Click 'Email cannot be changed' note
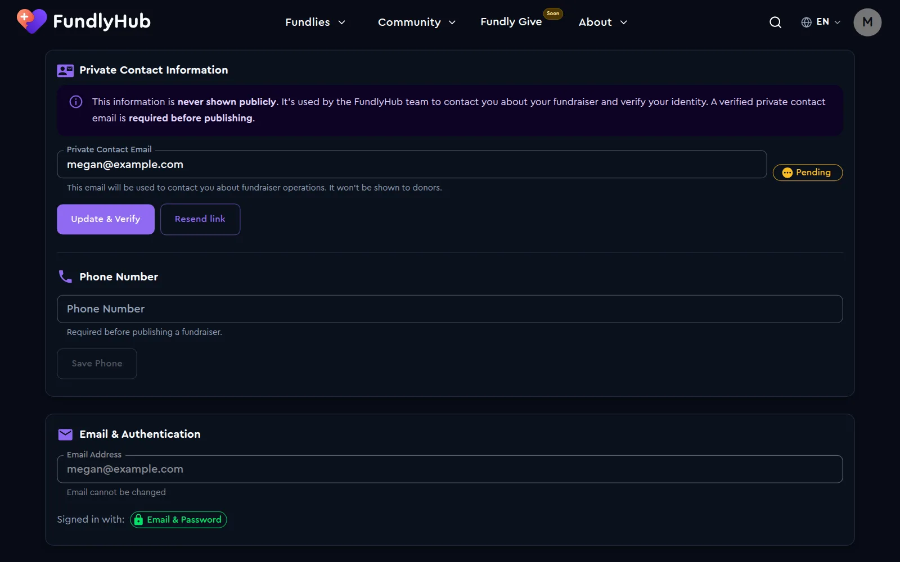 (x=116, y=492)
